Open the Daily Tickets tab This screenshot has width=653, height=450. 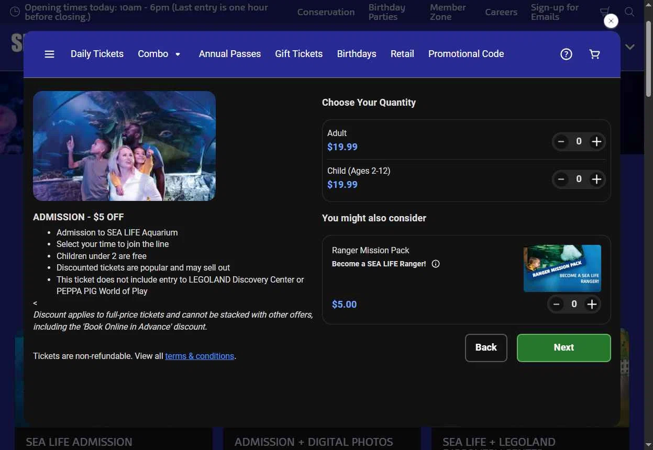coord(97,54)
